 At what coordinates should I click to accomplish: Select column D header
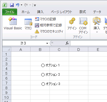tap(79, 50)
